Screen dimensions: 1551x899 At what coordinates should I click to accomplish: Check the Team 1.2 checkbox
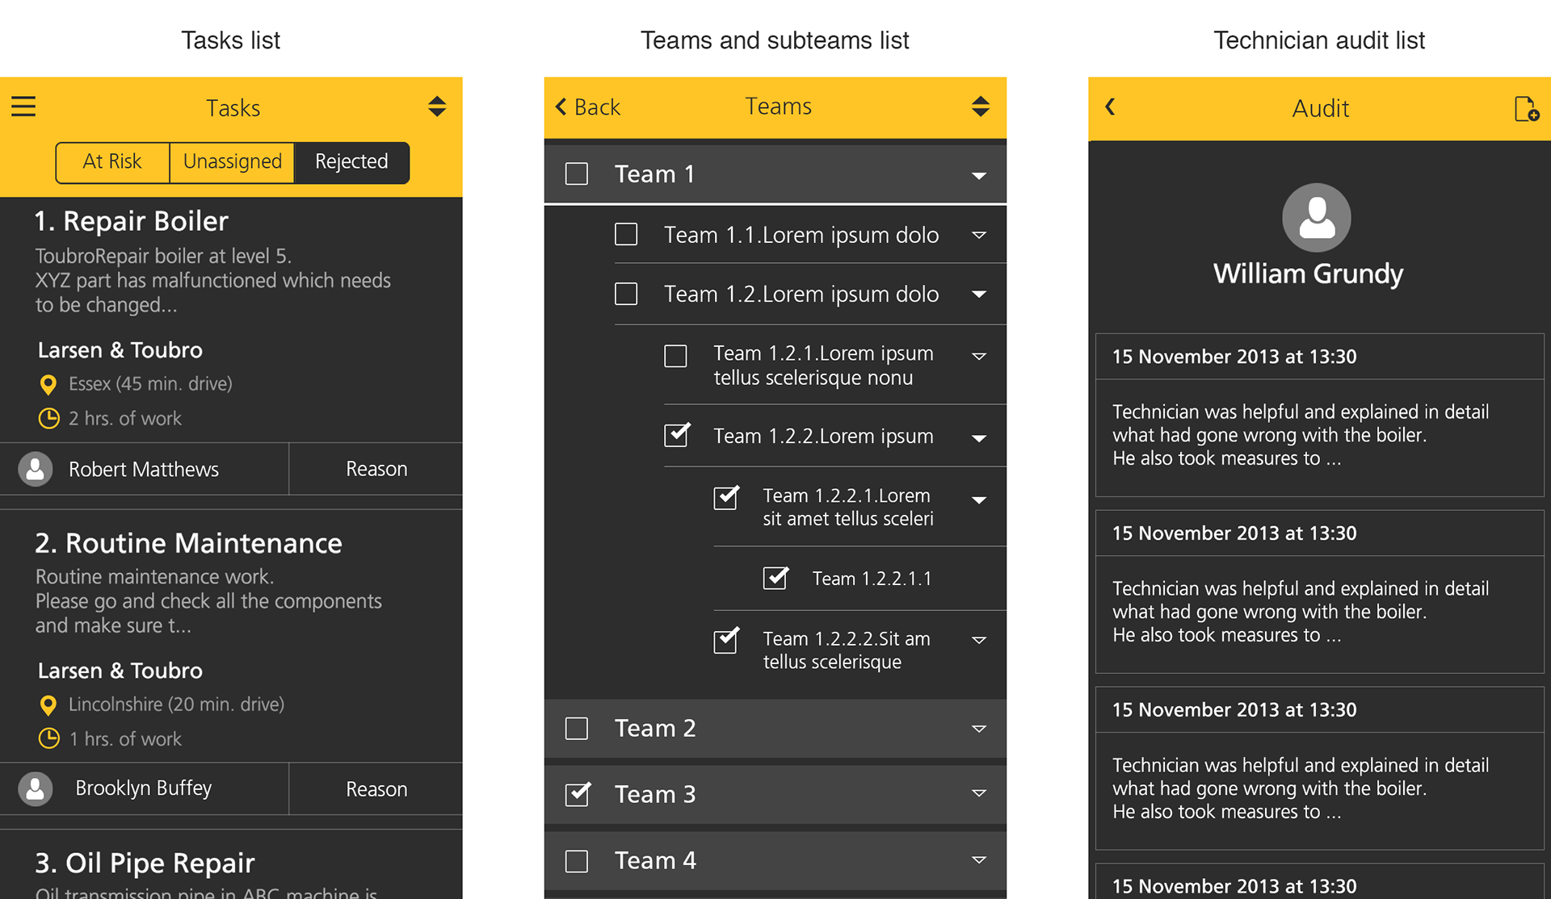[x=626, y=293]
